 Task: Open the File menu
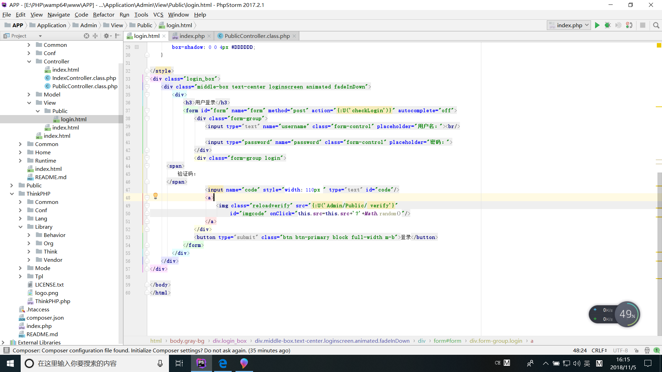tap(7, 14)
